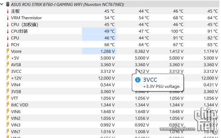
Task: Select the CPU封装 row label
Action: (x=19, y=31)
